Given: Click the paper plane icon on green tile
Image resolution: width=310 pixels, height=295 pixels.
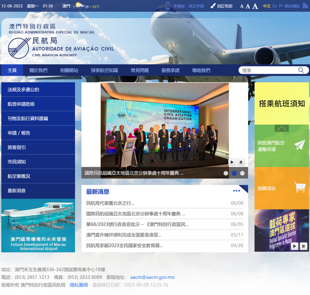Looking at the screenshot, I should click(x=299, y=145).
